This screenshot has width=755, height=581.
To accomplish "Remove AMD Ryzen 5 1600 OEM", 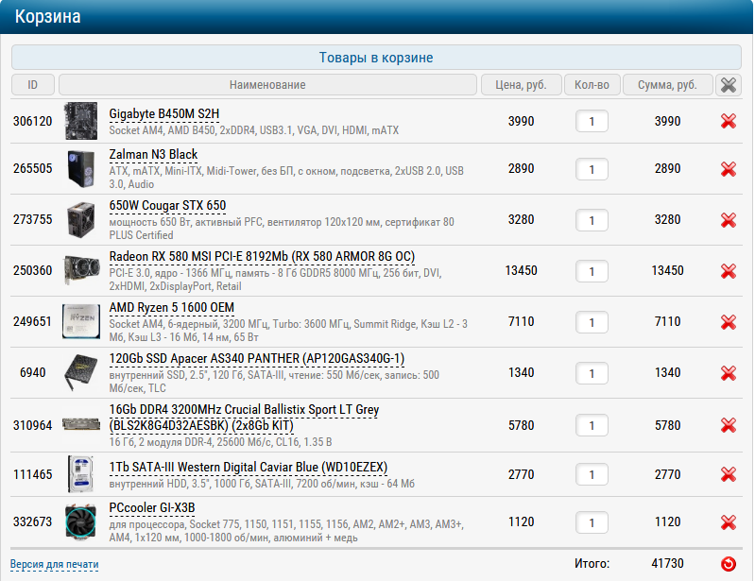I will [728, 322].
